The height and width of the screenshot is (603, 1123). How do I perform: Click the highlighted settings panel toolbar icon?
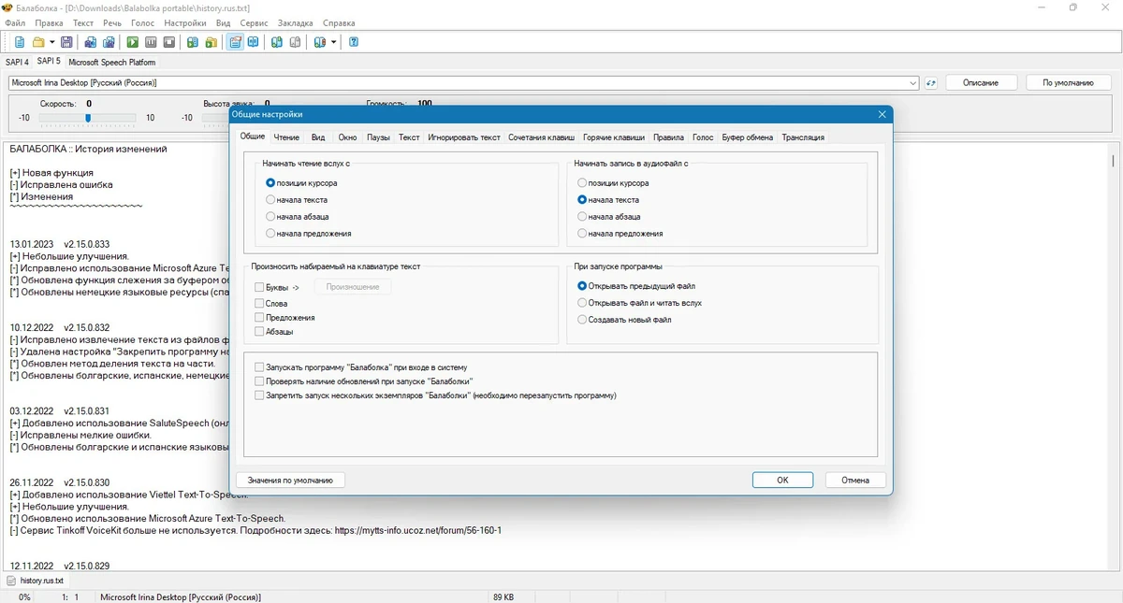coord(235,42)
